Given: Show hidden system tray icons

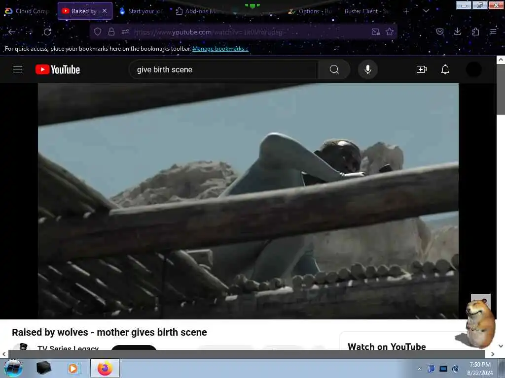Looking at the screenshot, I should click(419, 369).
